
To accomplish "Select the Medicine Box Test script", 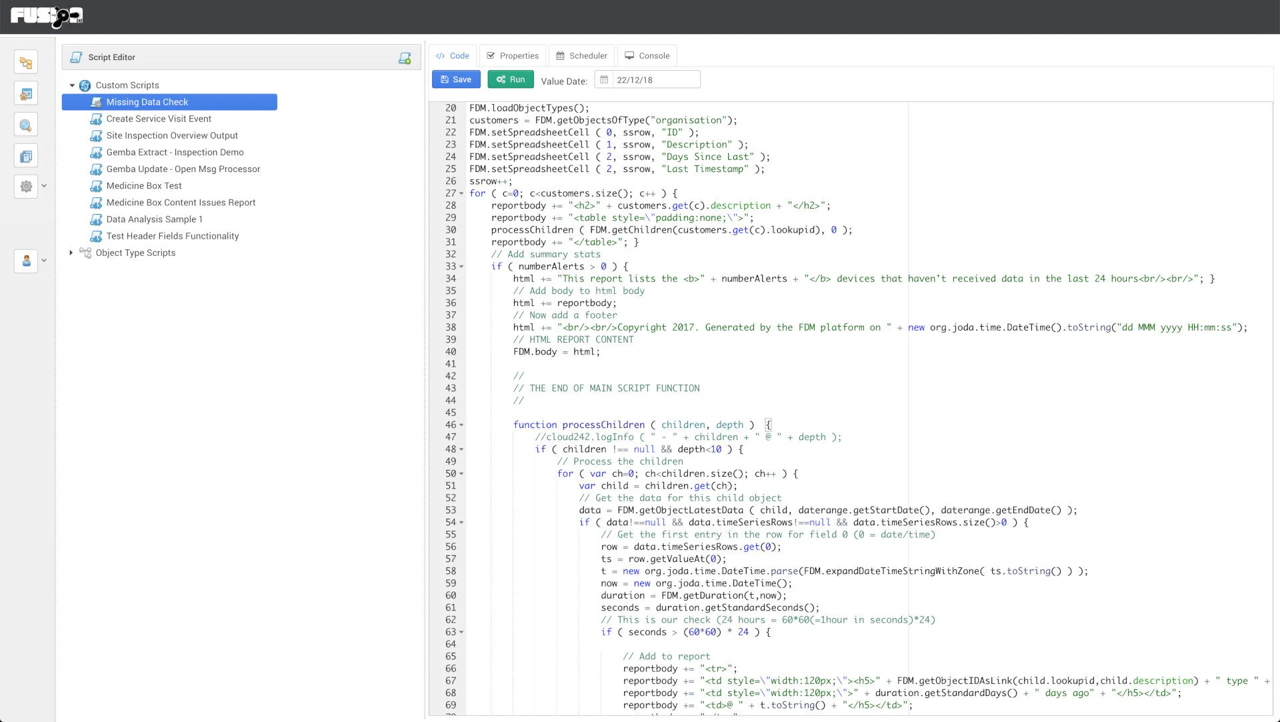I will 143,186.
